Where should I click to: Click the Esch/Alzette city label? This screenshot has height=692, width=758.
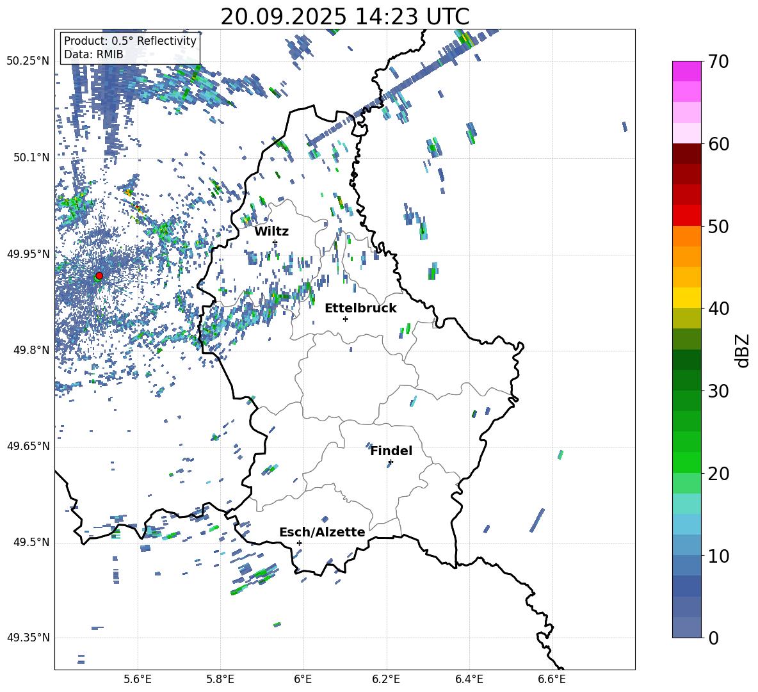pos(323,533)
